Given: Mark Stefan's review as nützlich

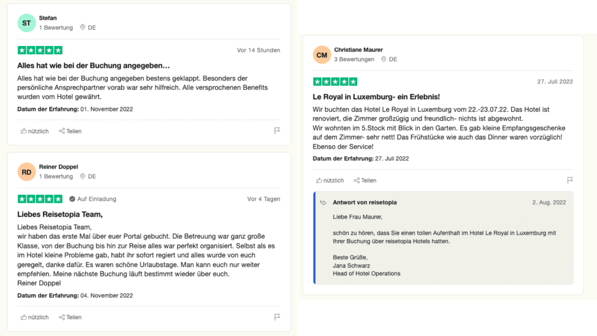Looking at the screenshot, I should (34, 131).
